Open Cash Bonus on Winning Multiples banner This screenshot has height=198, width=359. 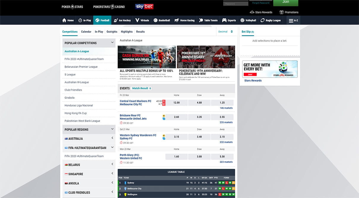click(x=147, y=57)
